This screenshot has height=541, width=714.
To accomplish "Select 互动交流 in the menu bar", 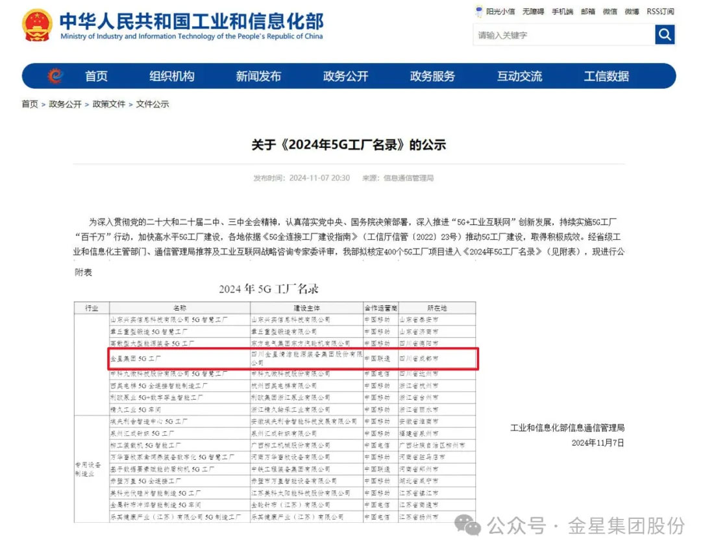I will (519, 76).
